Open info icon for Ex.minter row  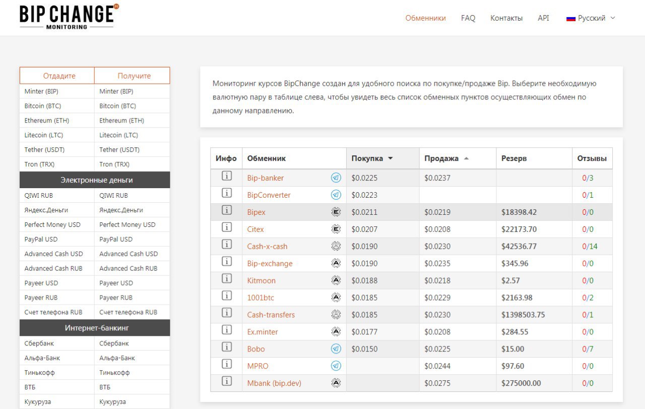point(227,330)
